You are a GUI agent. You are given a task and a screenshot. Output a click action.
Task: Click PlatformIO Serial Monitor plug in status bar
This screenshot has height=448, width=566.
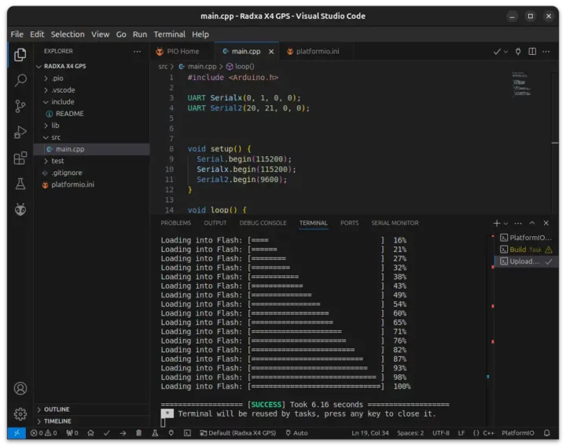[171, 433]
